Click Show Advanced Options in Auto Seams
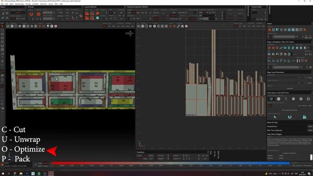Viewport: 313px width, 176px height. click(290, 110)
